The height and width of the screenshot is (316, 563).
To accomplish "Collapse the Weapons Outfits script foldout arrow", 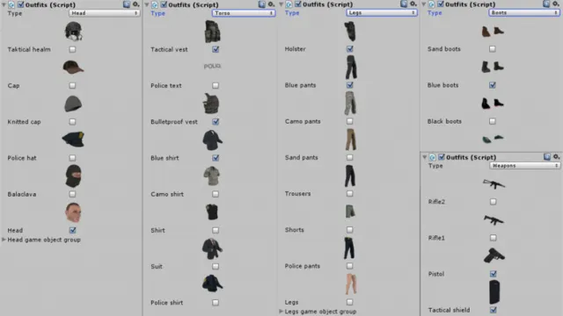I will 425,157.
